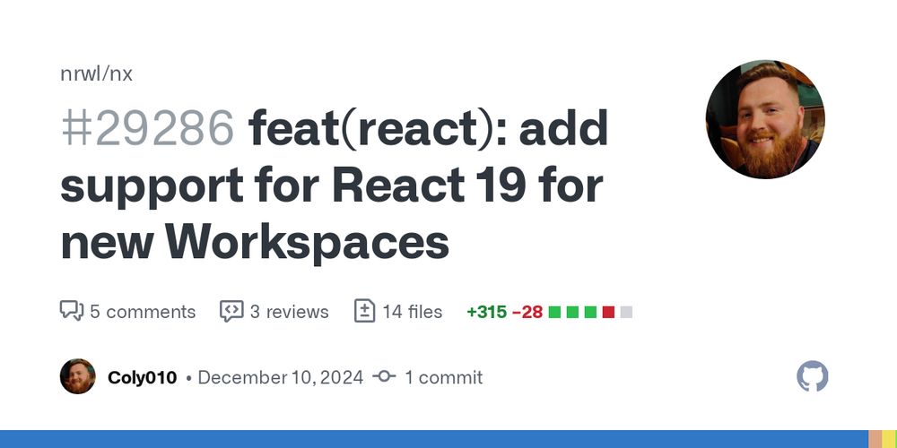Click the red diffstat square
Image resolution: width=897 pixels, height=448 pixels.
pyautogui.click(x=609, y=312)
